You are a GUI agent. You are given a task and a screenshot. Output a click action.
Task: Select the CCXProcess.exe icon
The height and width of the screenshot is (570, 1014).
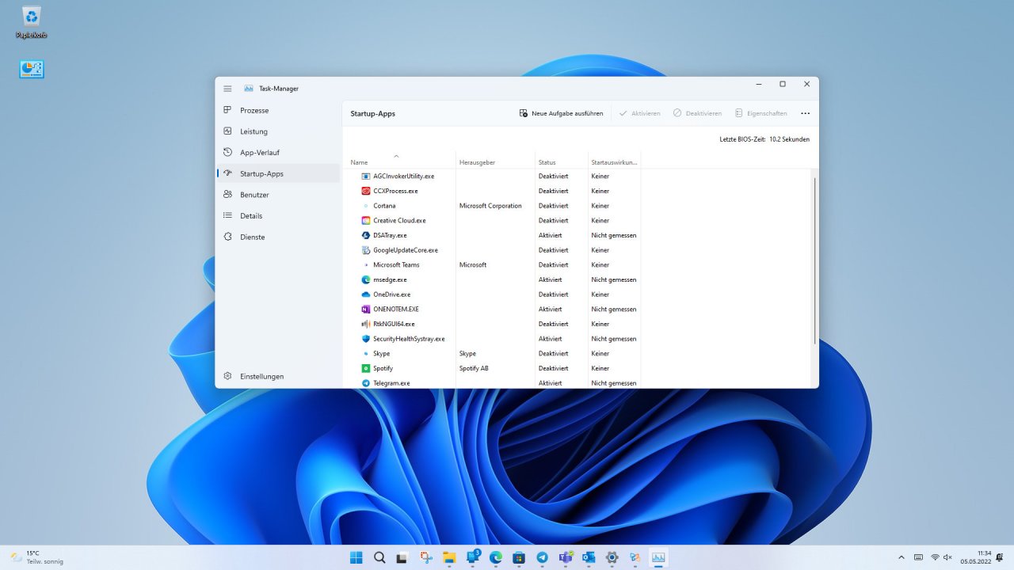366,191
